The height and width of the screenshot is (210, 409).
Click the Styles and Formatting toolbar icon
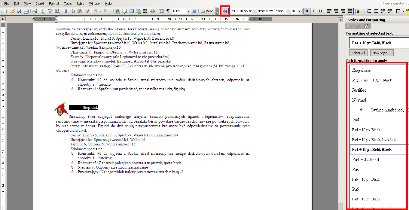(x=225, y=11)
